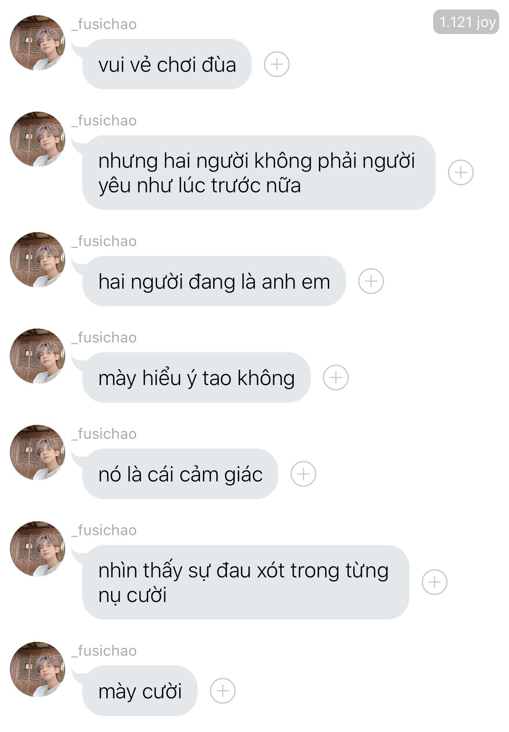Select the "hai người đang là anh em" bubble
Screen dimensions: 509x732
coord(214,281)
